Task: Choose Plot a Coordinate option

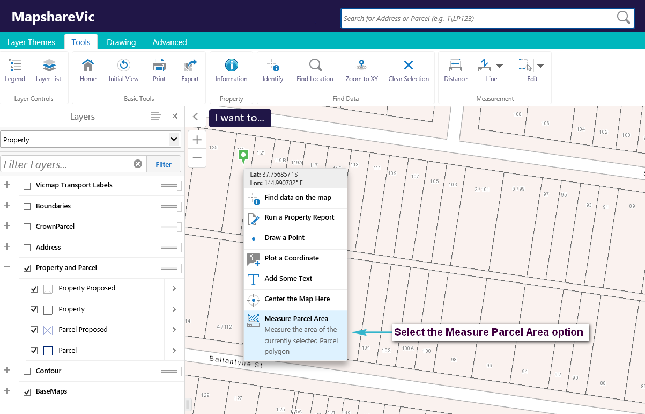Action: pos(295,259)
